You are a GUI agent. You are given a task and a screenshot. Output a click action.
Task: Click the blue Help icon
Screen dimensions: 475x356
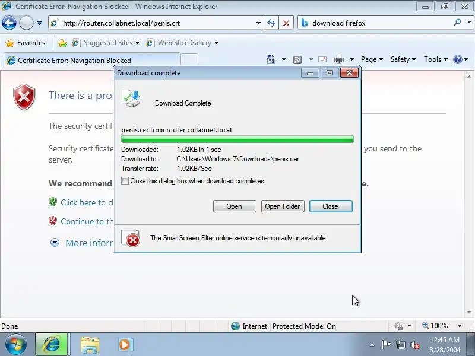coord(457,59)
